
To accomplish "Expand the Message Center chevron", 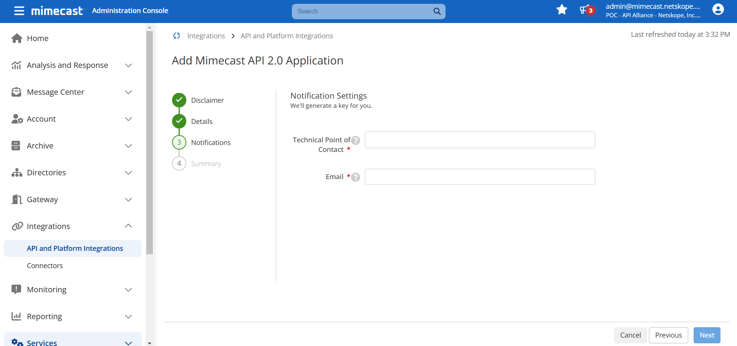I will pyautogui.click(x=129, y=92).
